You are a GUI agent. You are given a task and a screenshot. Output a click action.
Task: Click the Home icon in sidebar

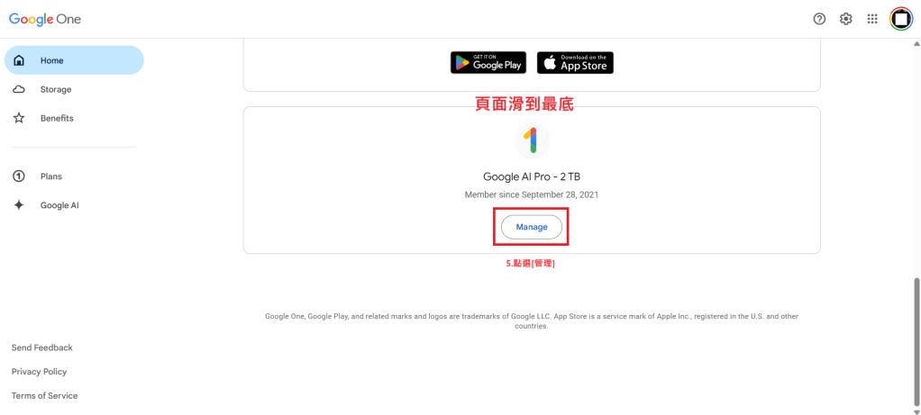(x=19, y=60)
